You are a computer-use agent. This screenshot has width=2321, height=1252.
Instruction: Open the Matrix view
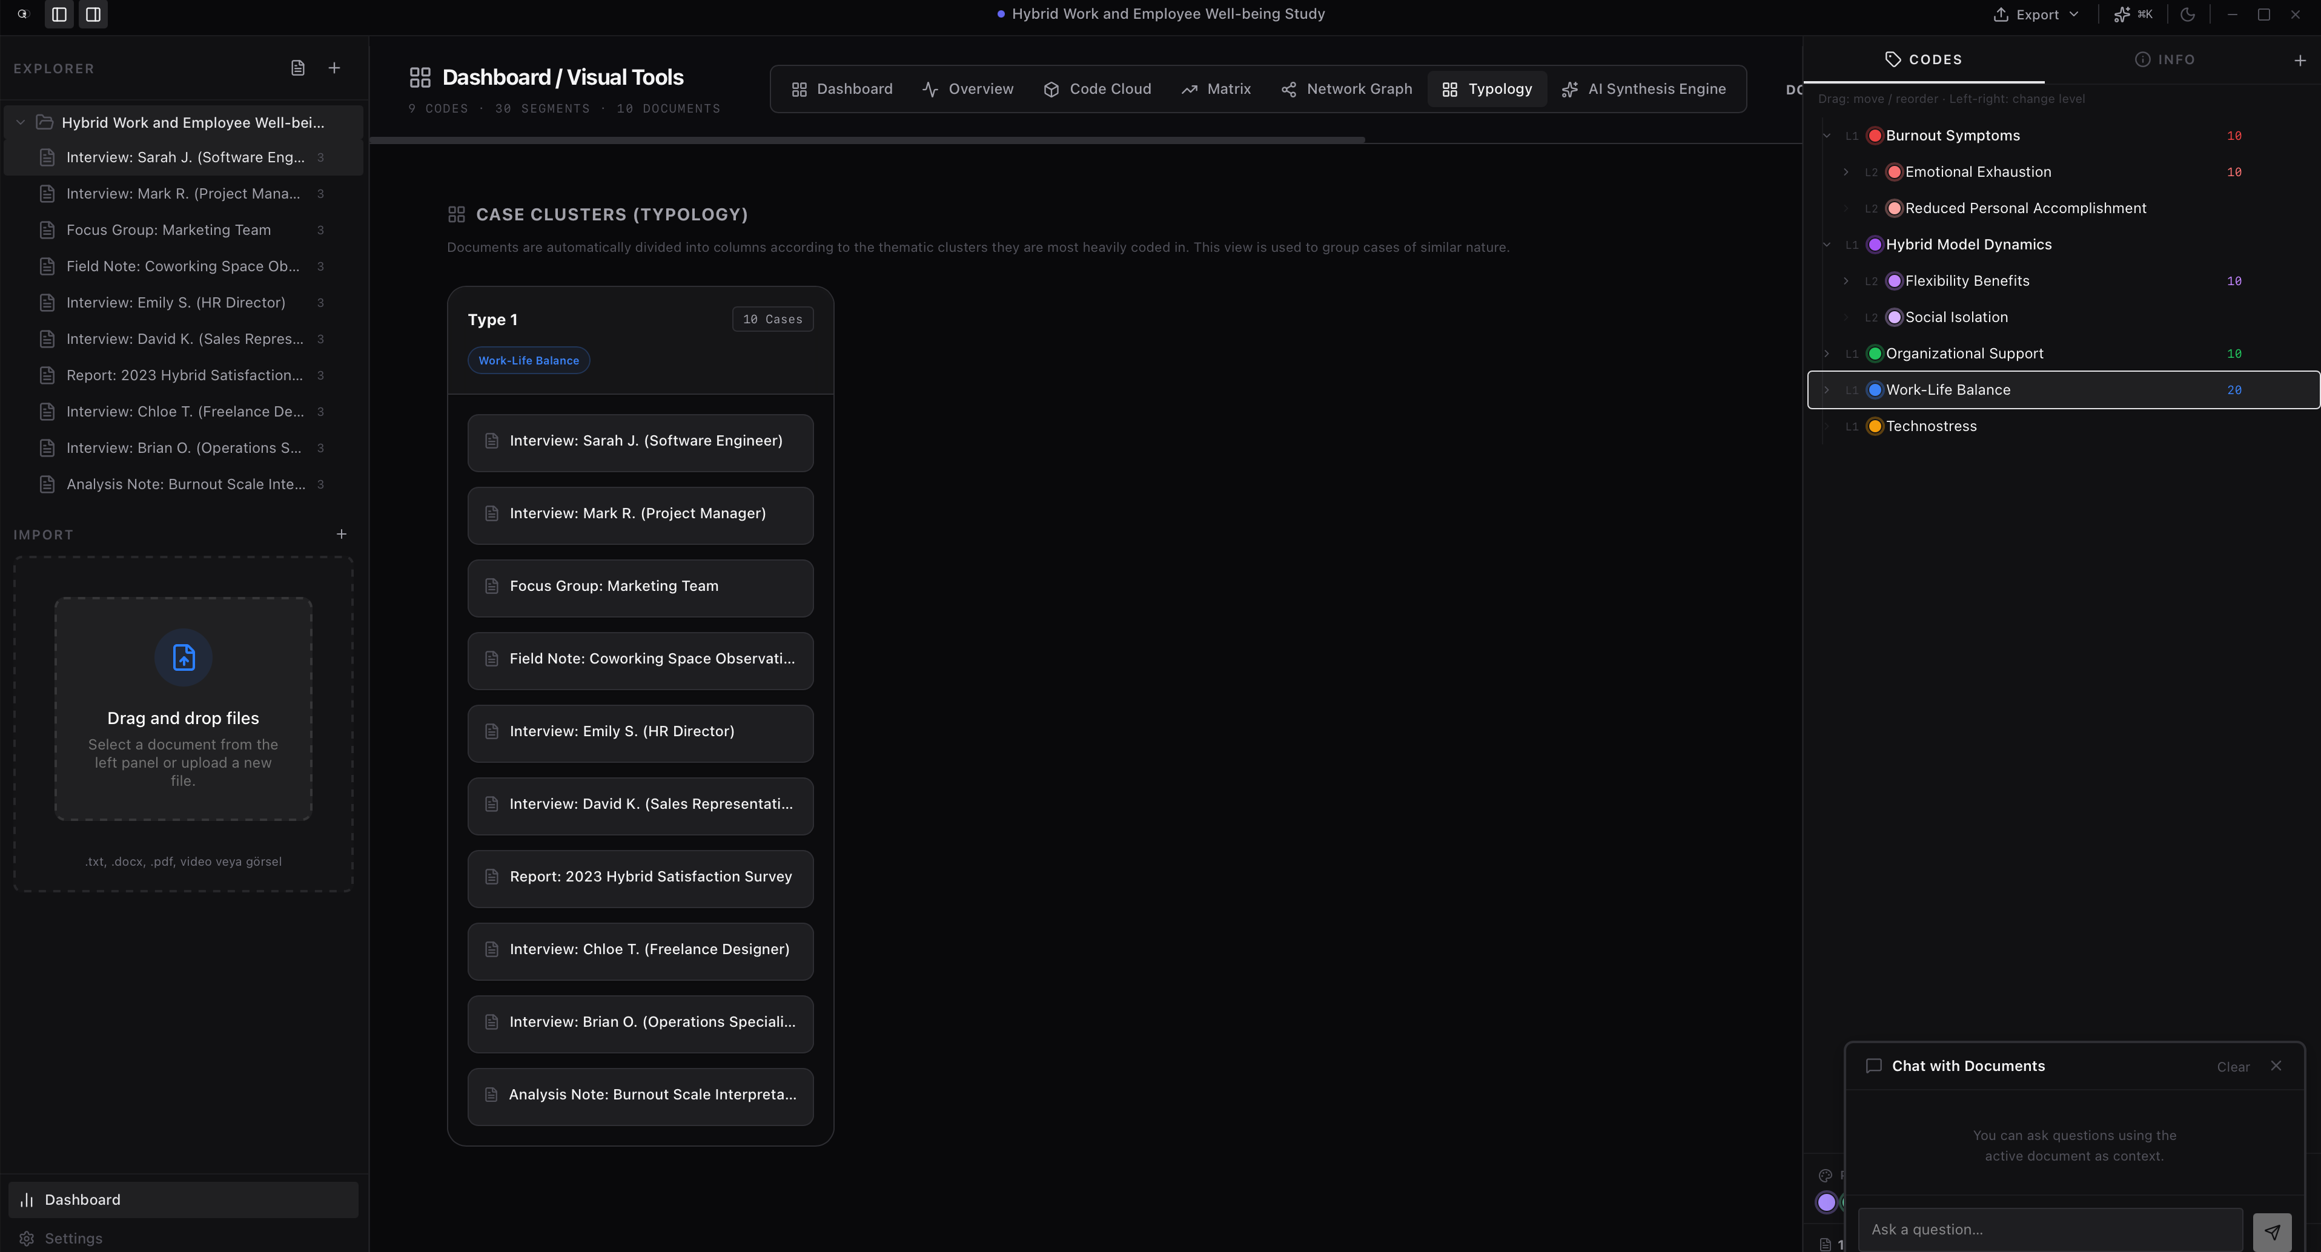click(x=1216, y=88)
